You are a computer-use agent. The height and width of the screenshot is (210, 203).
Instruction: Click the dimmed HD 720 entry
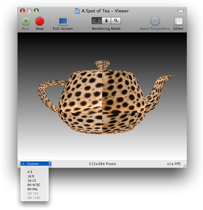coord(35,193)
